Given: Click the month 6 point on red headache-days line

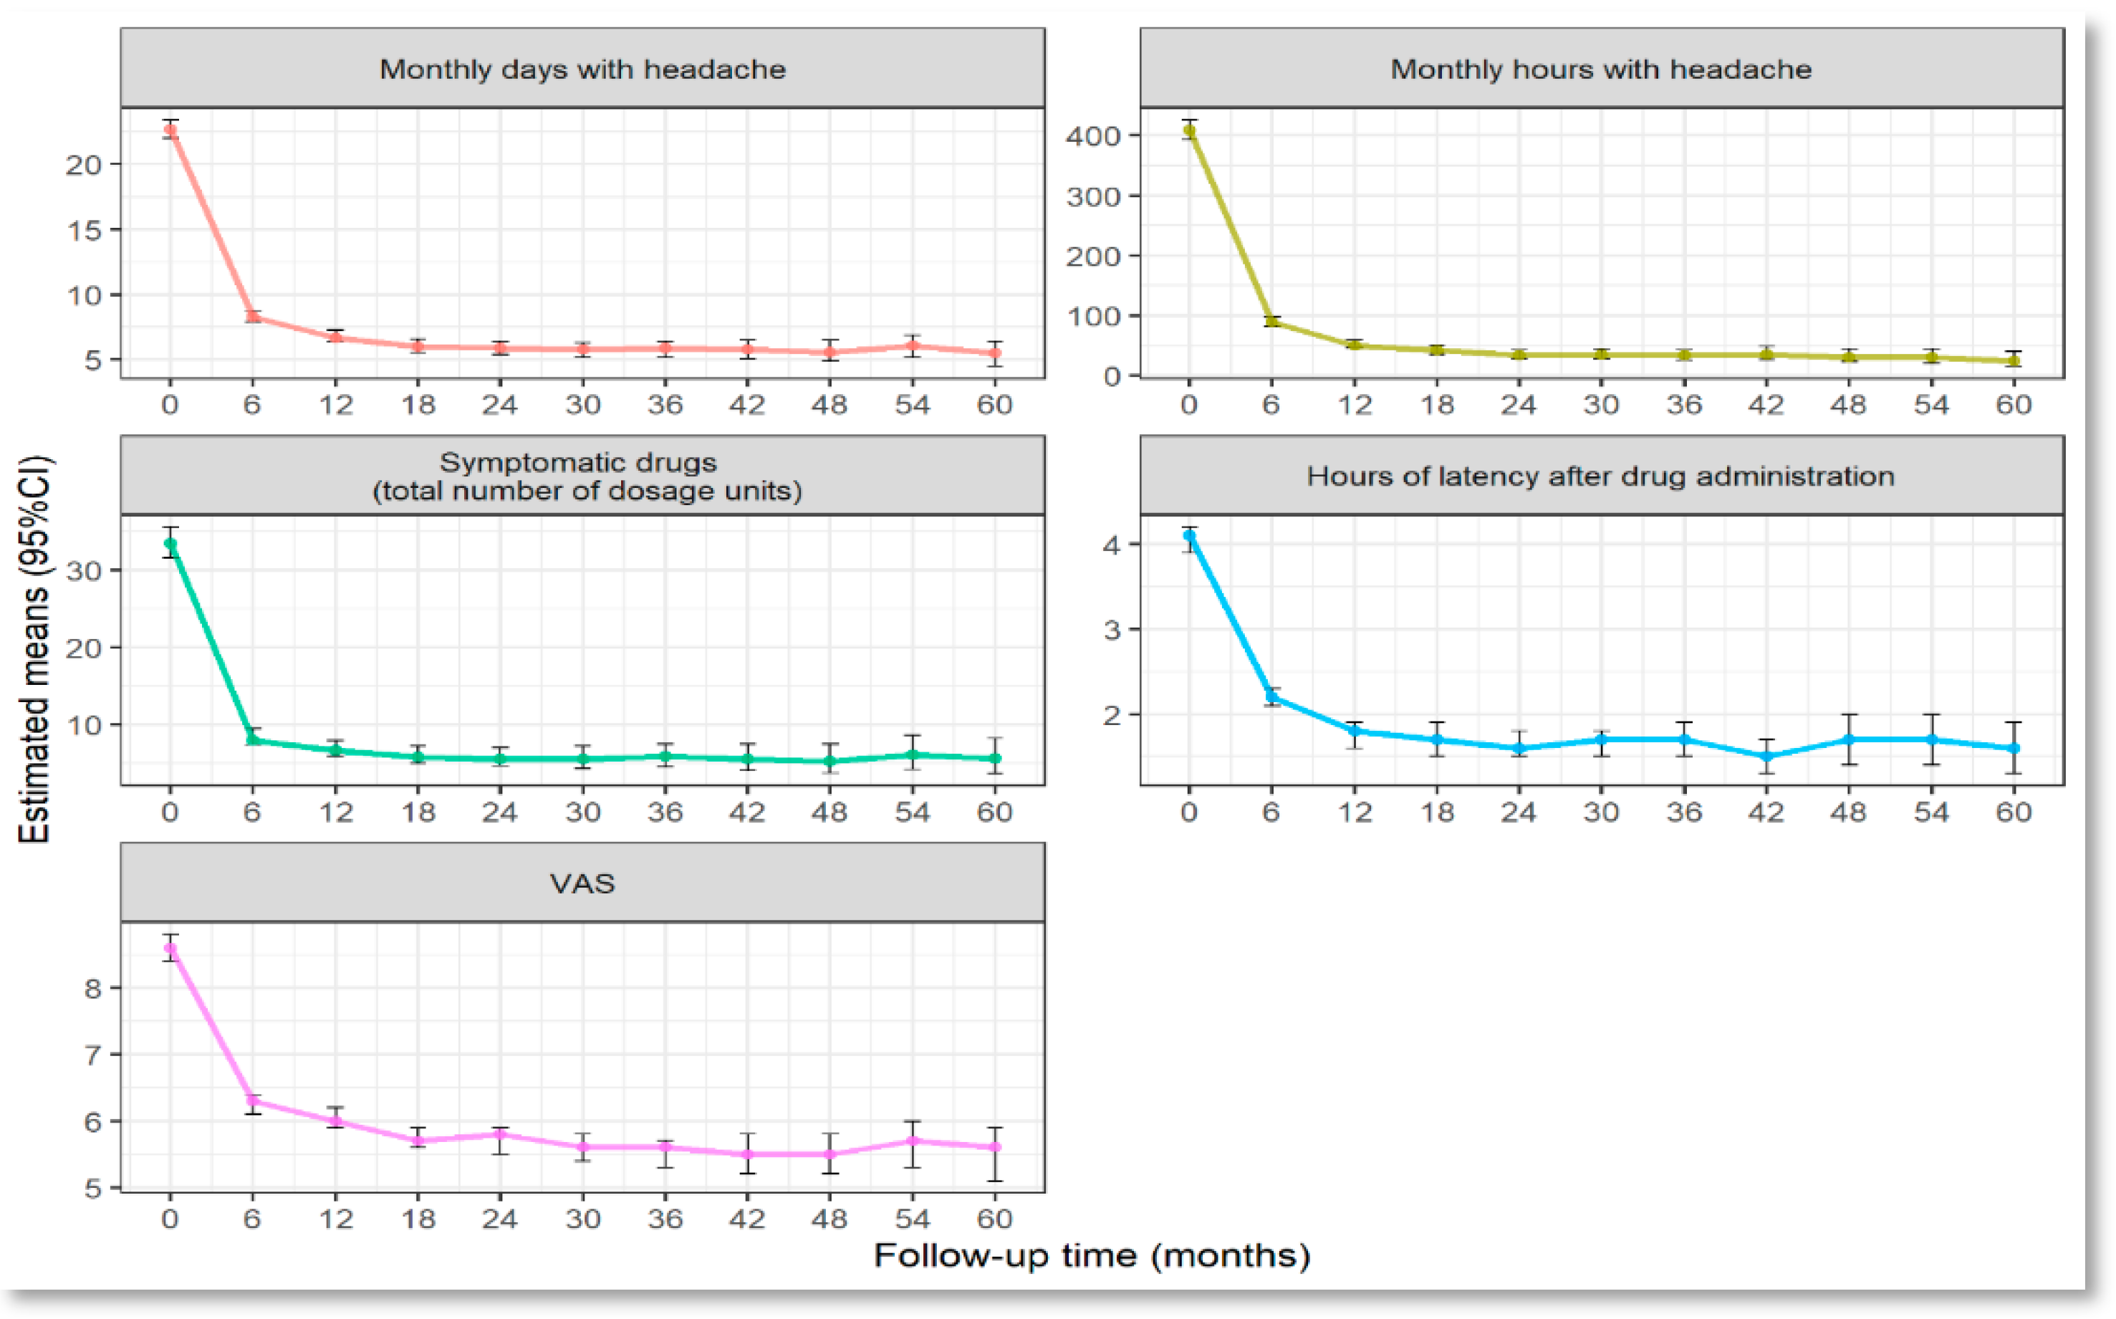Looking at the screenshot, I should 253,316.
